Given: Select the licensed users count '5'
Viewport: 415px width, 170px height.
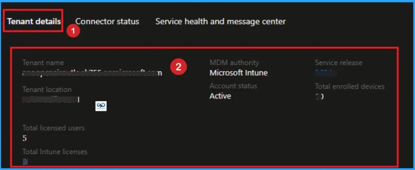Looking at the screenshot, I should pos(25,138).
